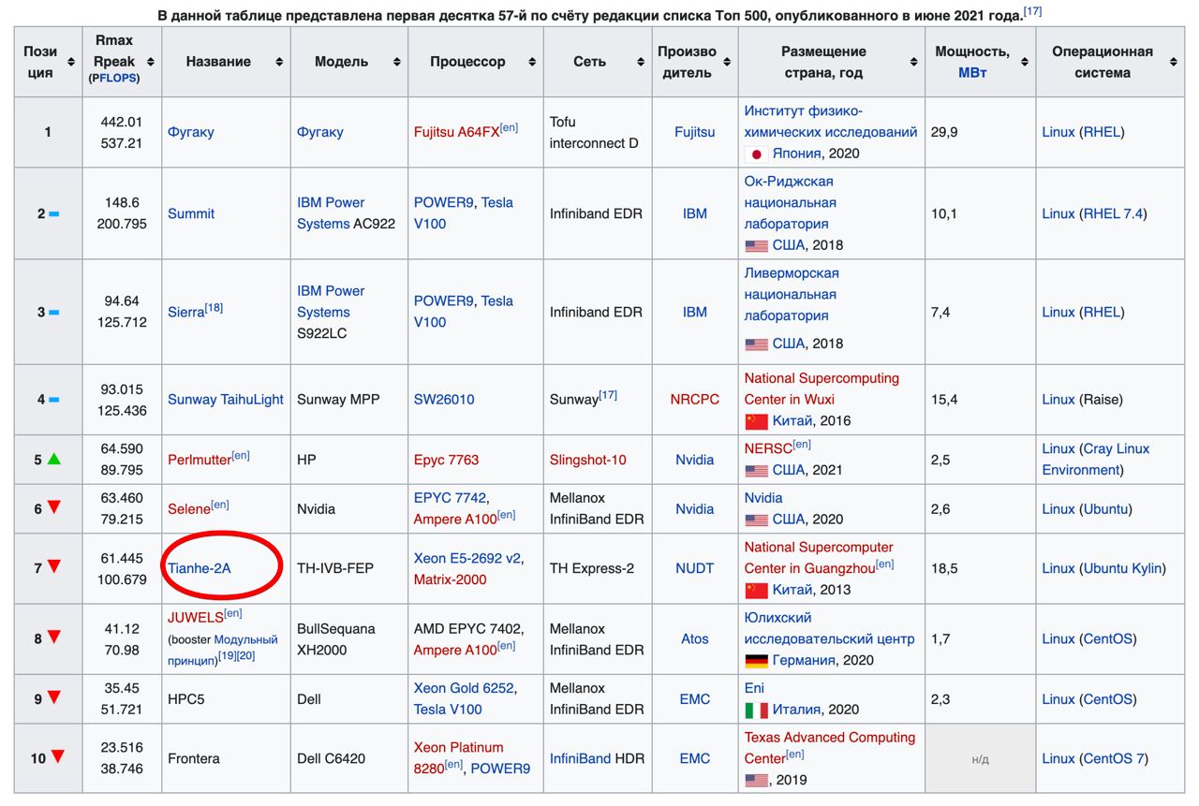Click blue no-change marker at position 3
This screenshot has width=1199, height=806.
click(53, 312)
